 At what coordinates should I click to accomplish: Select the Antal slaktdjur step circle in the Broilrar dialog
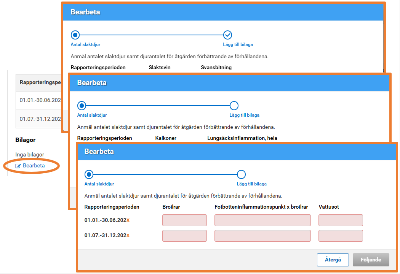[x=89, y=174]
